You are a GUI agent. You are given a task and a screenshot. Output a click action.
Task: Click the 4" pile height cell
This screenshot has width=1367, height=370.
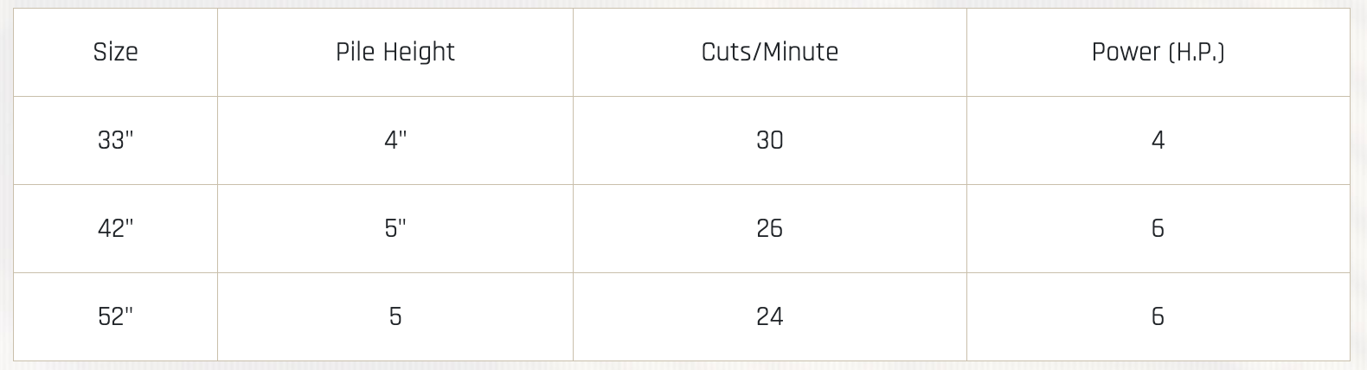pos(395,140)
